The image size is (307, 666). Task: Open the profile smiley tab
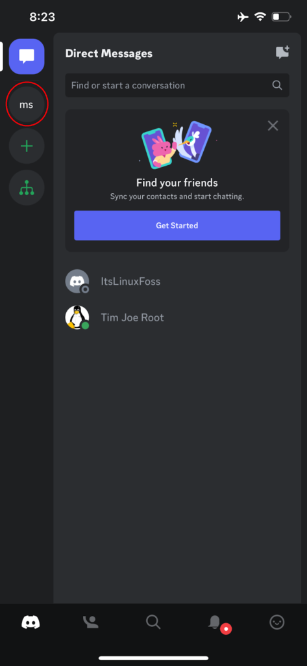click(277, 622)
